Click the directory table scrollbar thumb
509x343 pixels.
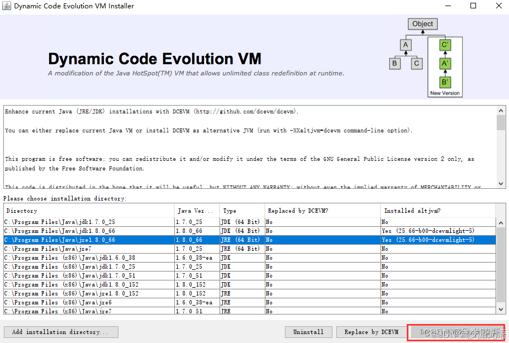(501, 264)
